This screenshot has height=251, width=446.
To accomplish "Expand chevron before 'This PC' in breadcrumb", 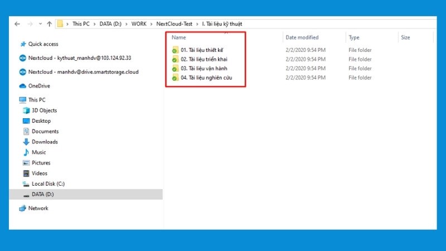I will click(x=67, y=24).
